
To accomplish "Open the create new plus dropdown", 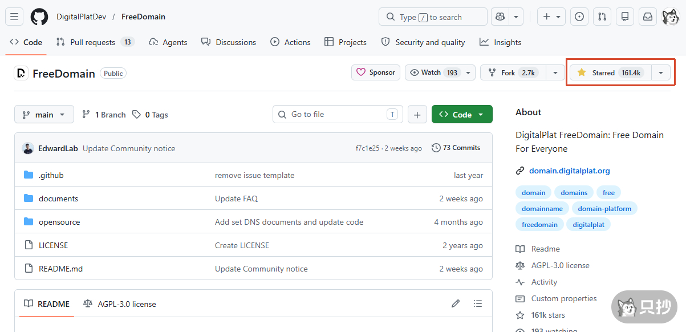I will point(551,17).
